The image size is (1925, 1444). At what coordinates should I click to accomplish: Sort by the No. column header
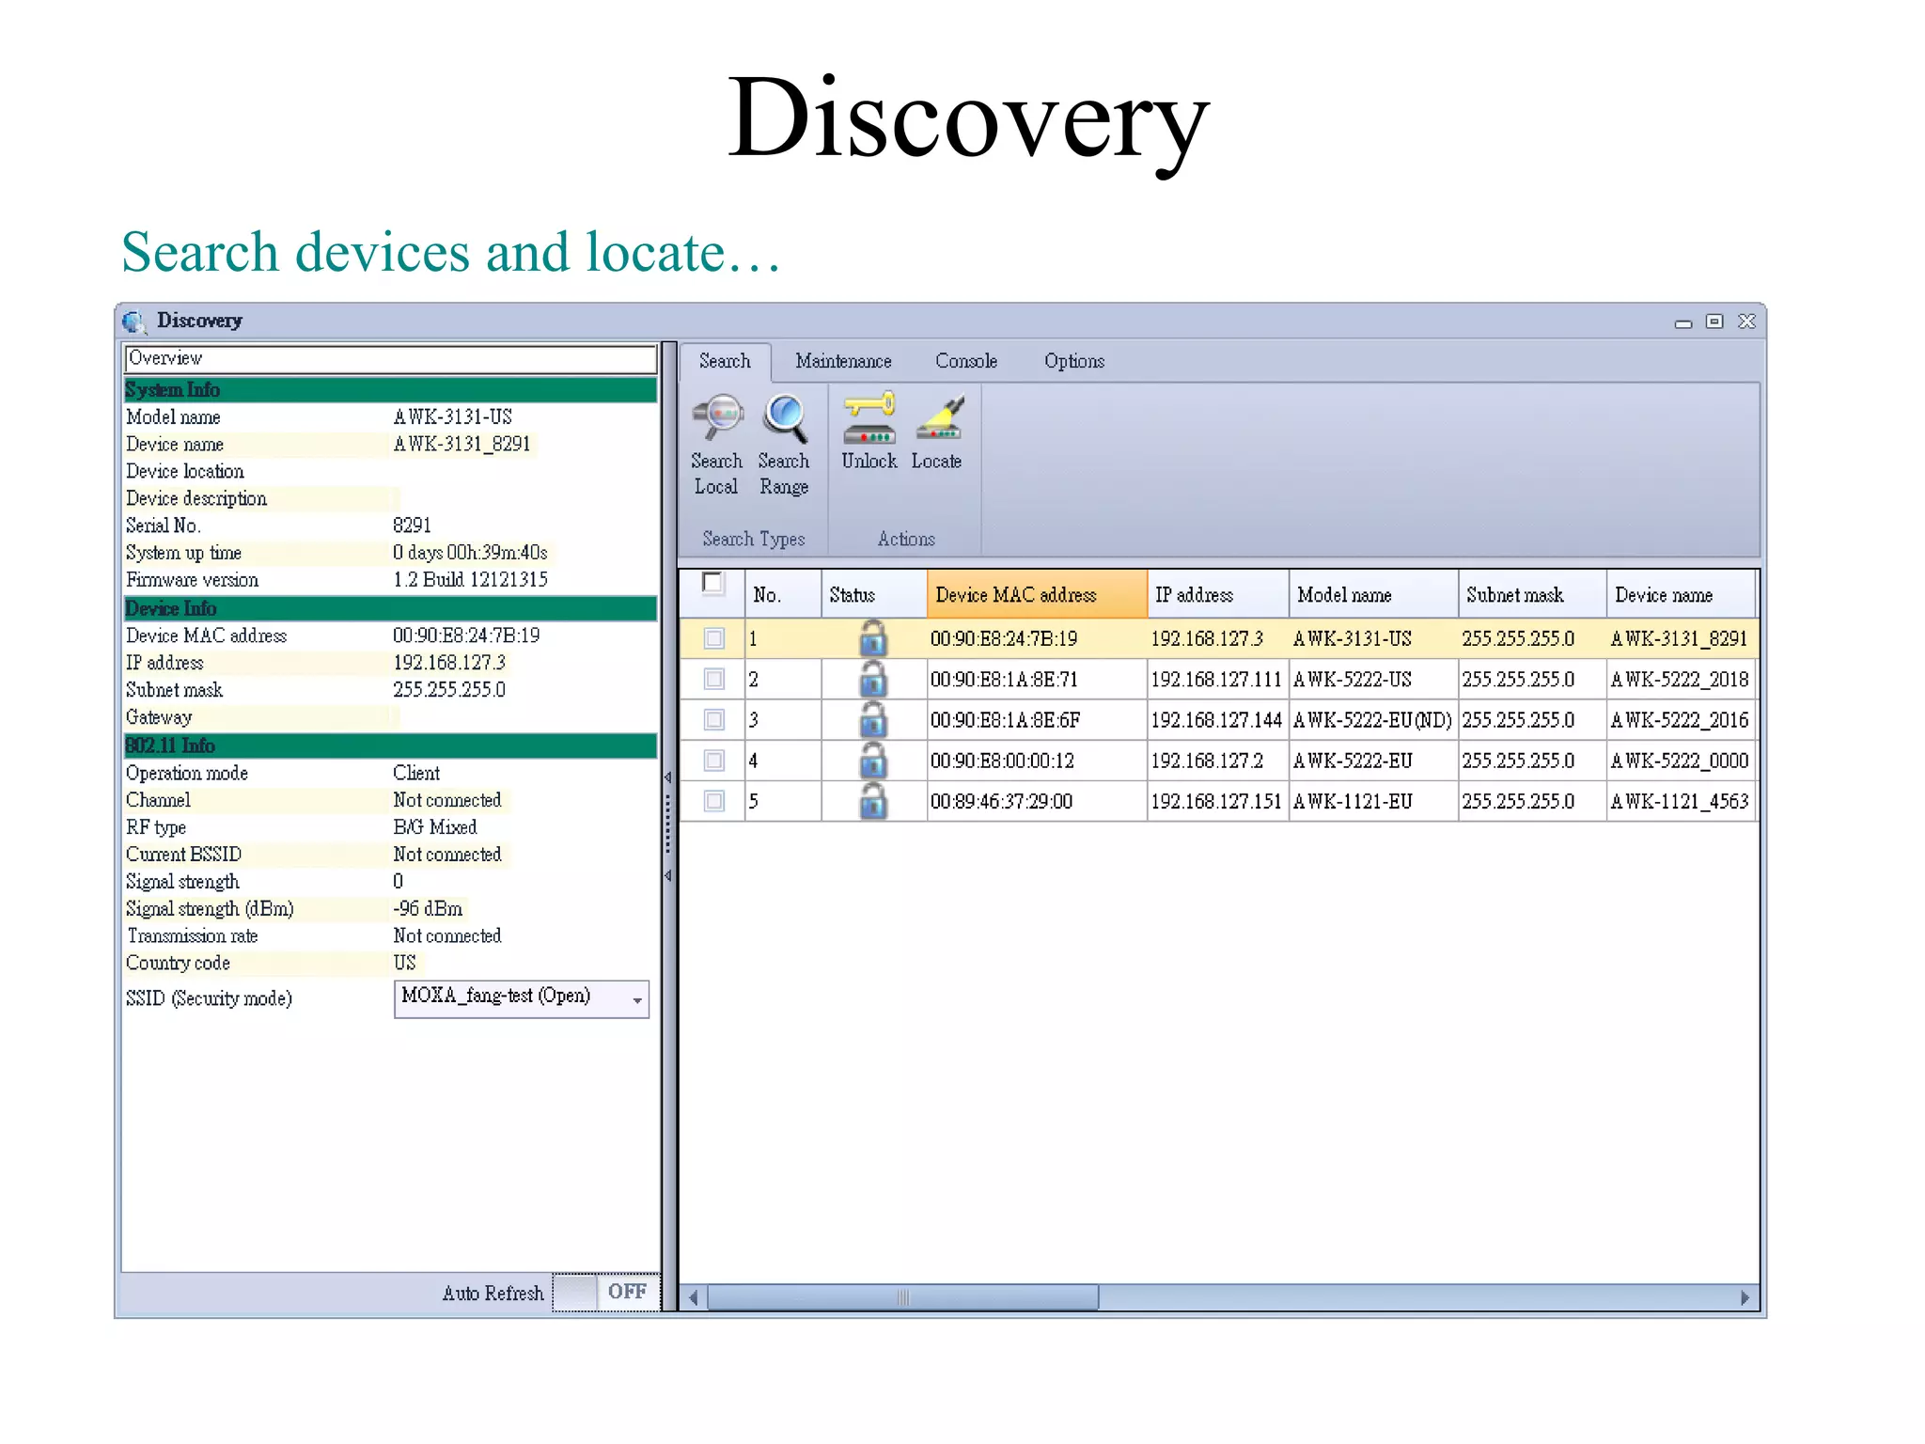click(x=783, y=594)
